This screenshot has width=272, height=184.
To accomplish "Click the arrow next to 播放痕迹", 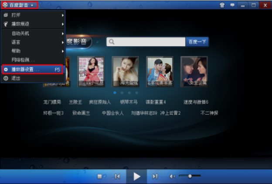I will point(63,24).
